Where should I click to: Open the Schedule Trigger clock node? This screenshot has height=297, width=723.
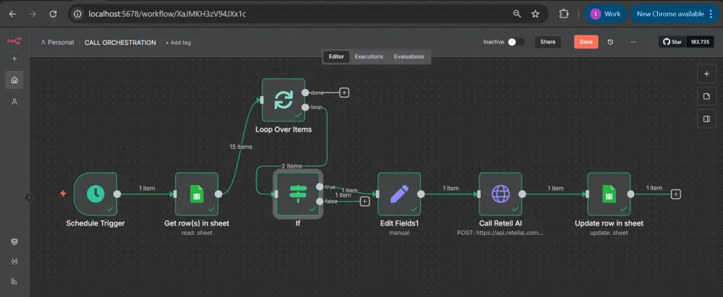[x=95, y=194]
